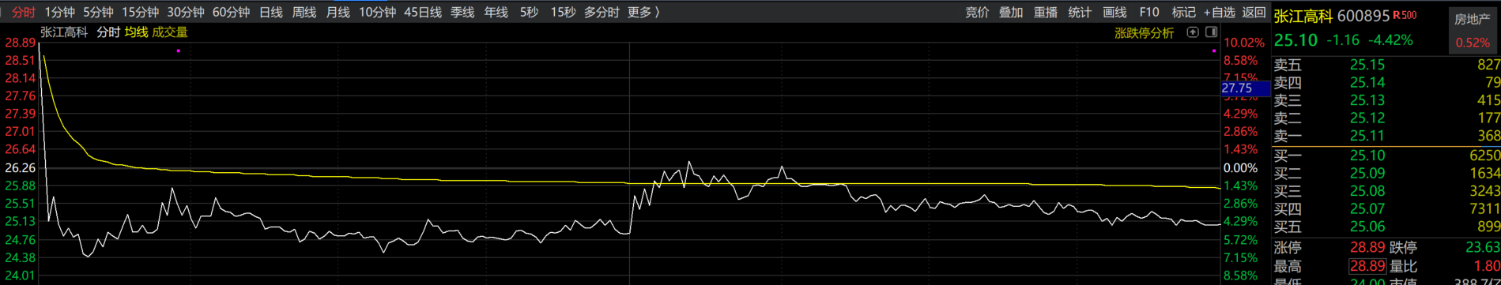Click the 返回 back button

[x=1254, y=12]
